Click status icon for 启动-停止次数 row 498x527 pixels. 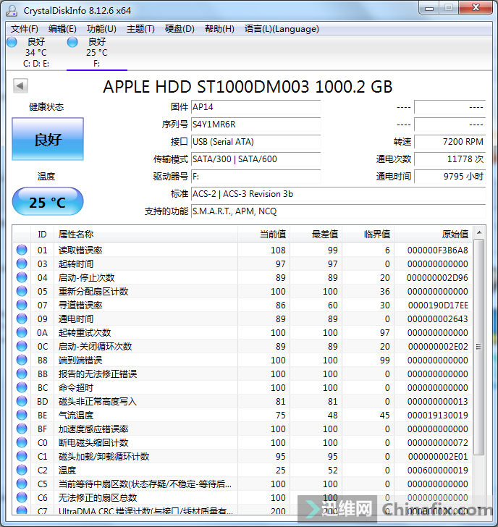22,277
